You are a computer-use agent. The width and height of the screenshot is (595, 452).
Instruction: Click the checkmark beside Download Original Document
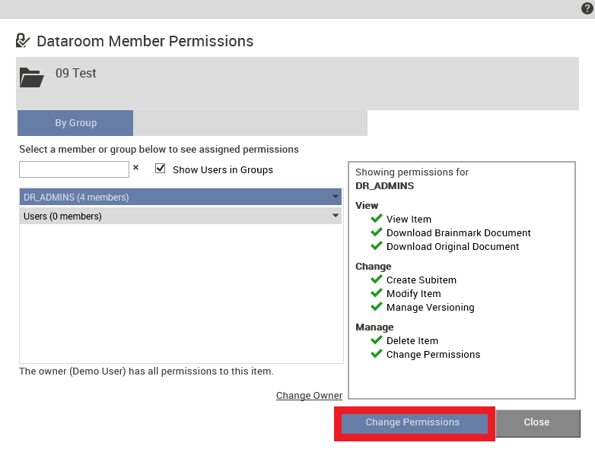pos(376,245)
